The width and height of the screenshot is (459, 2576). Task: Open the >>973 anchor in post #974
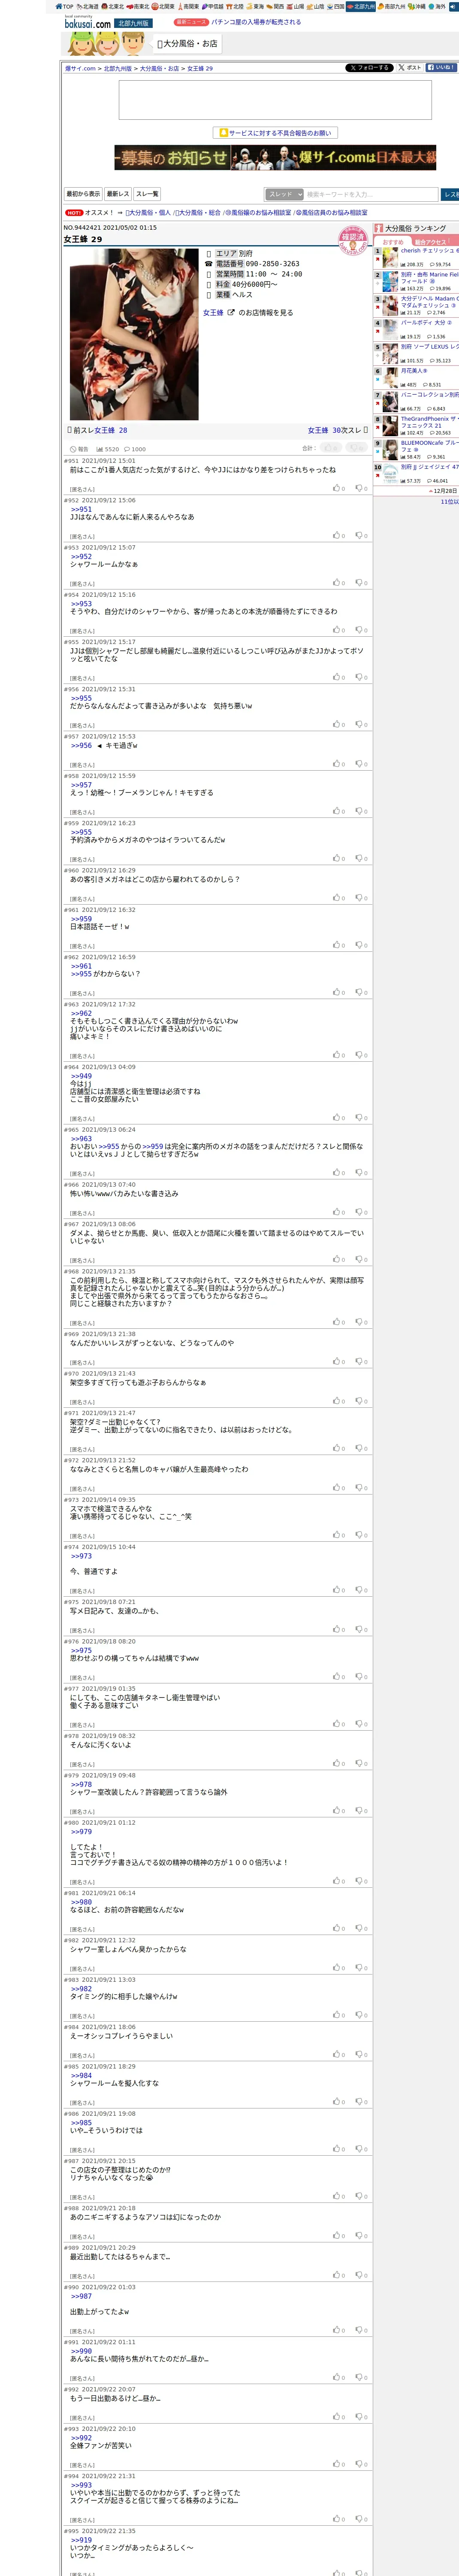tap(81, 1556)
